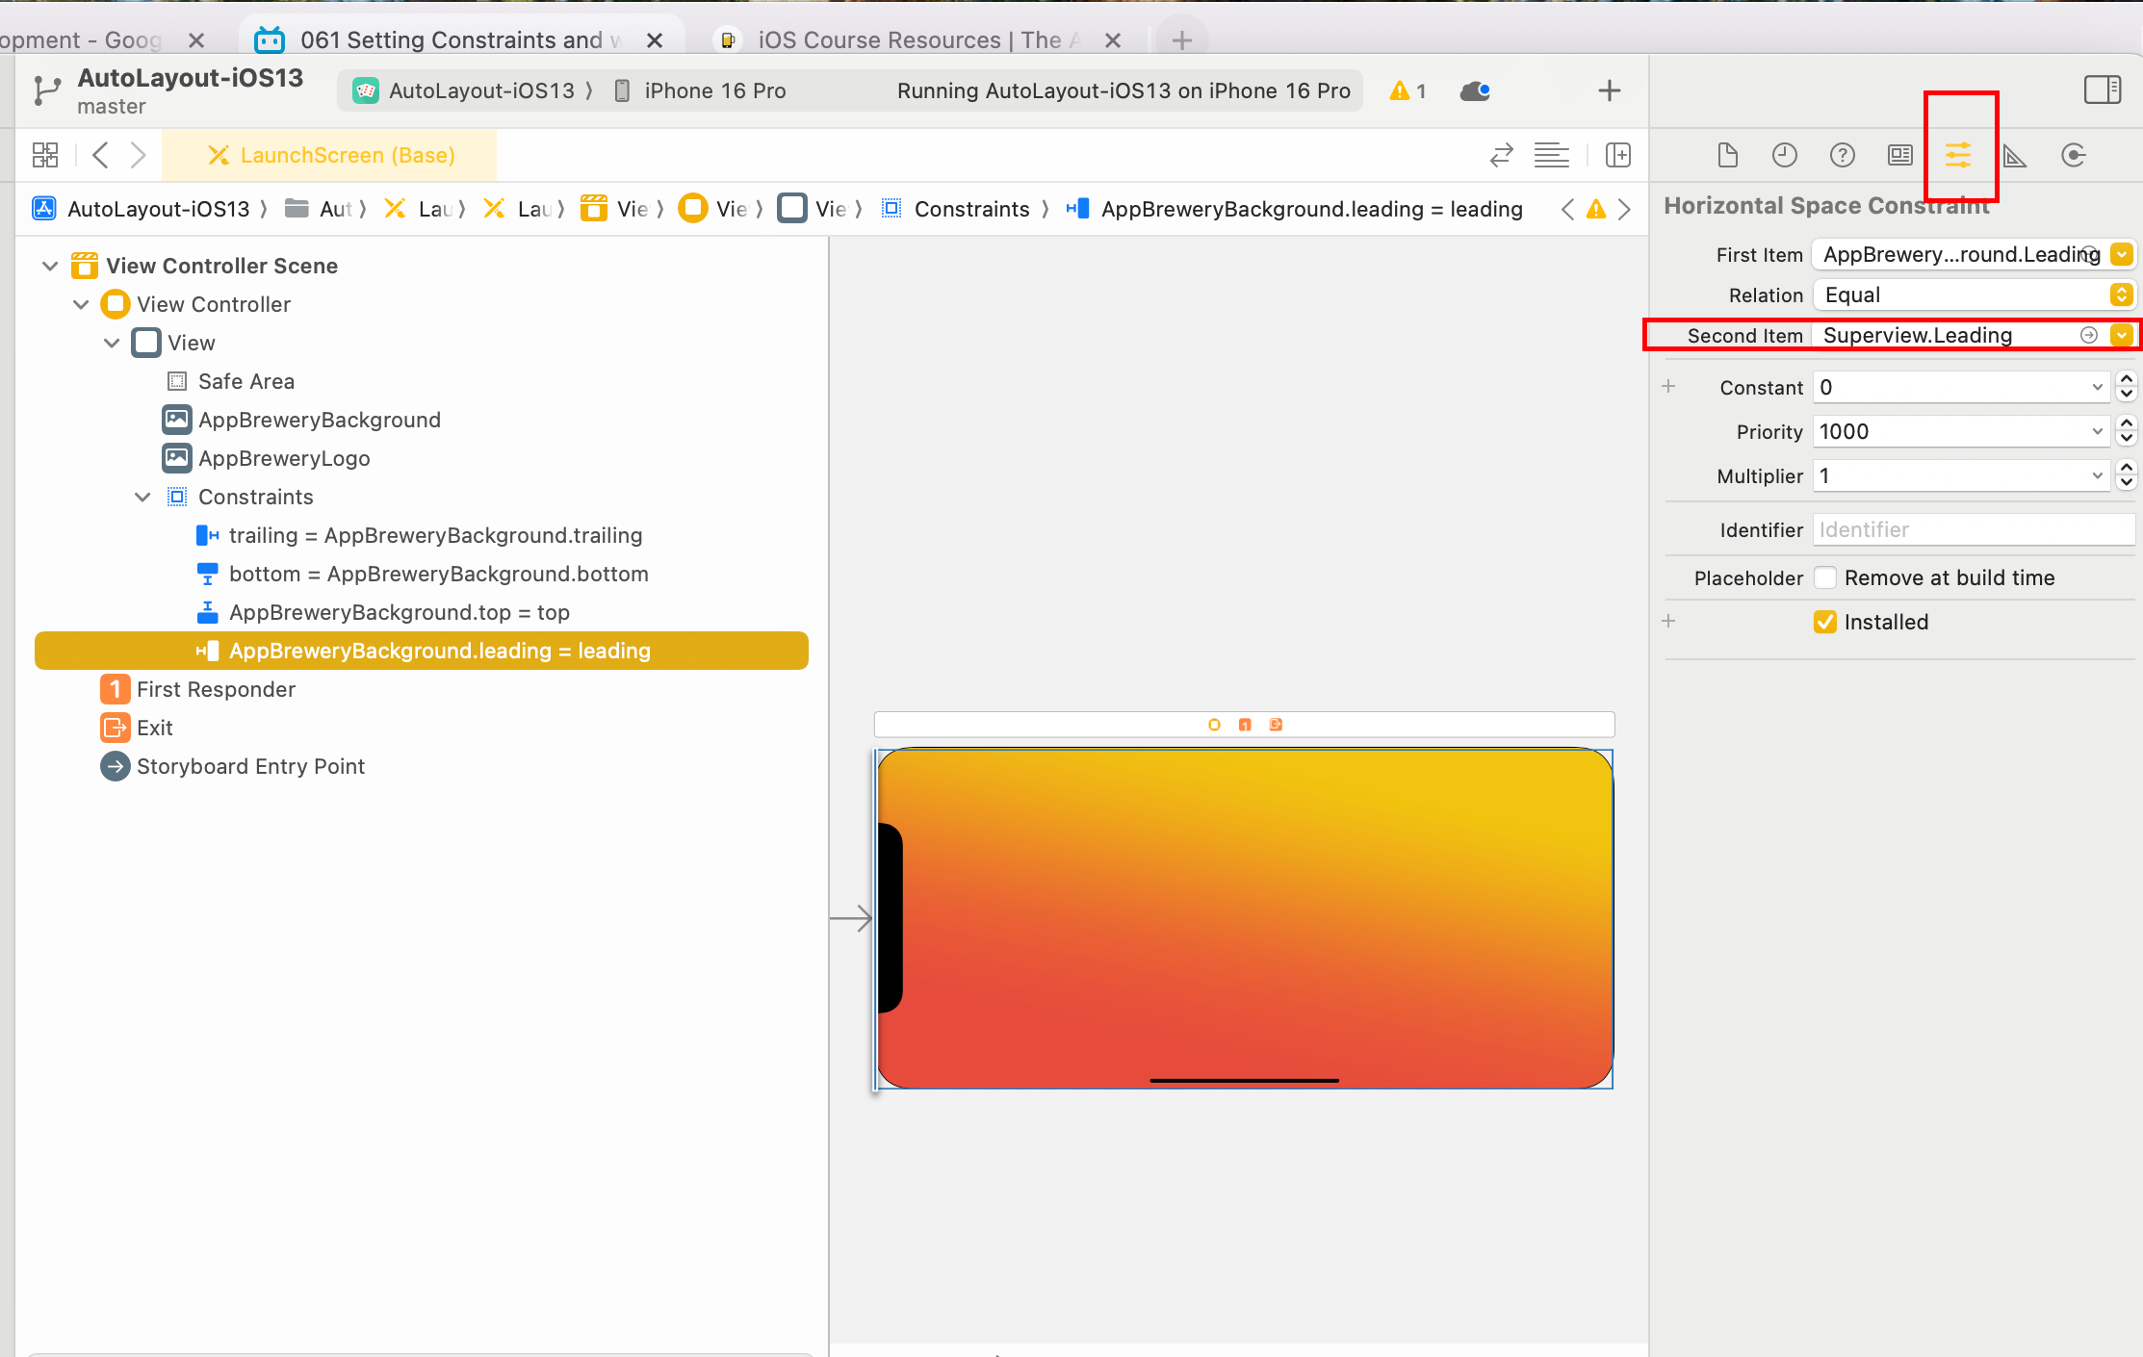
Task: Open the Second Item dropdown
Action: [x=2121, y=335]
